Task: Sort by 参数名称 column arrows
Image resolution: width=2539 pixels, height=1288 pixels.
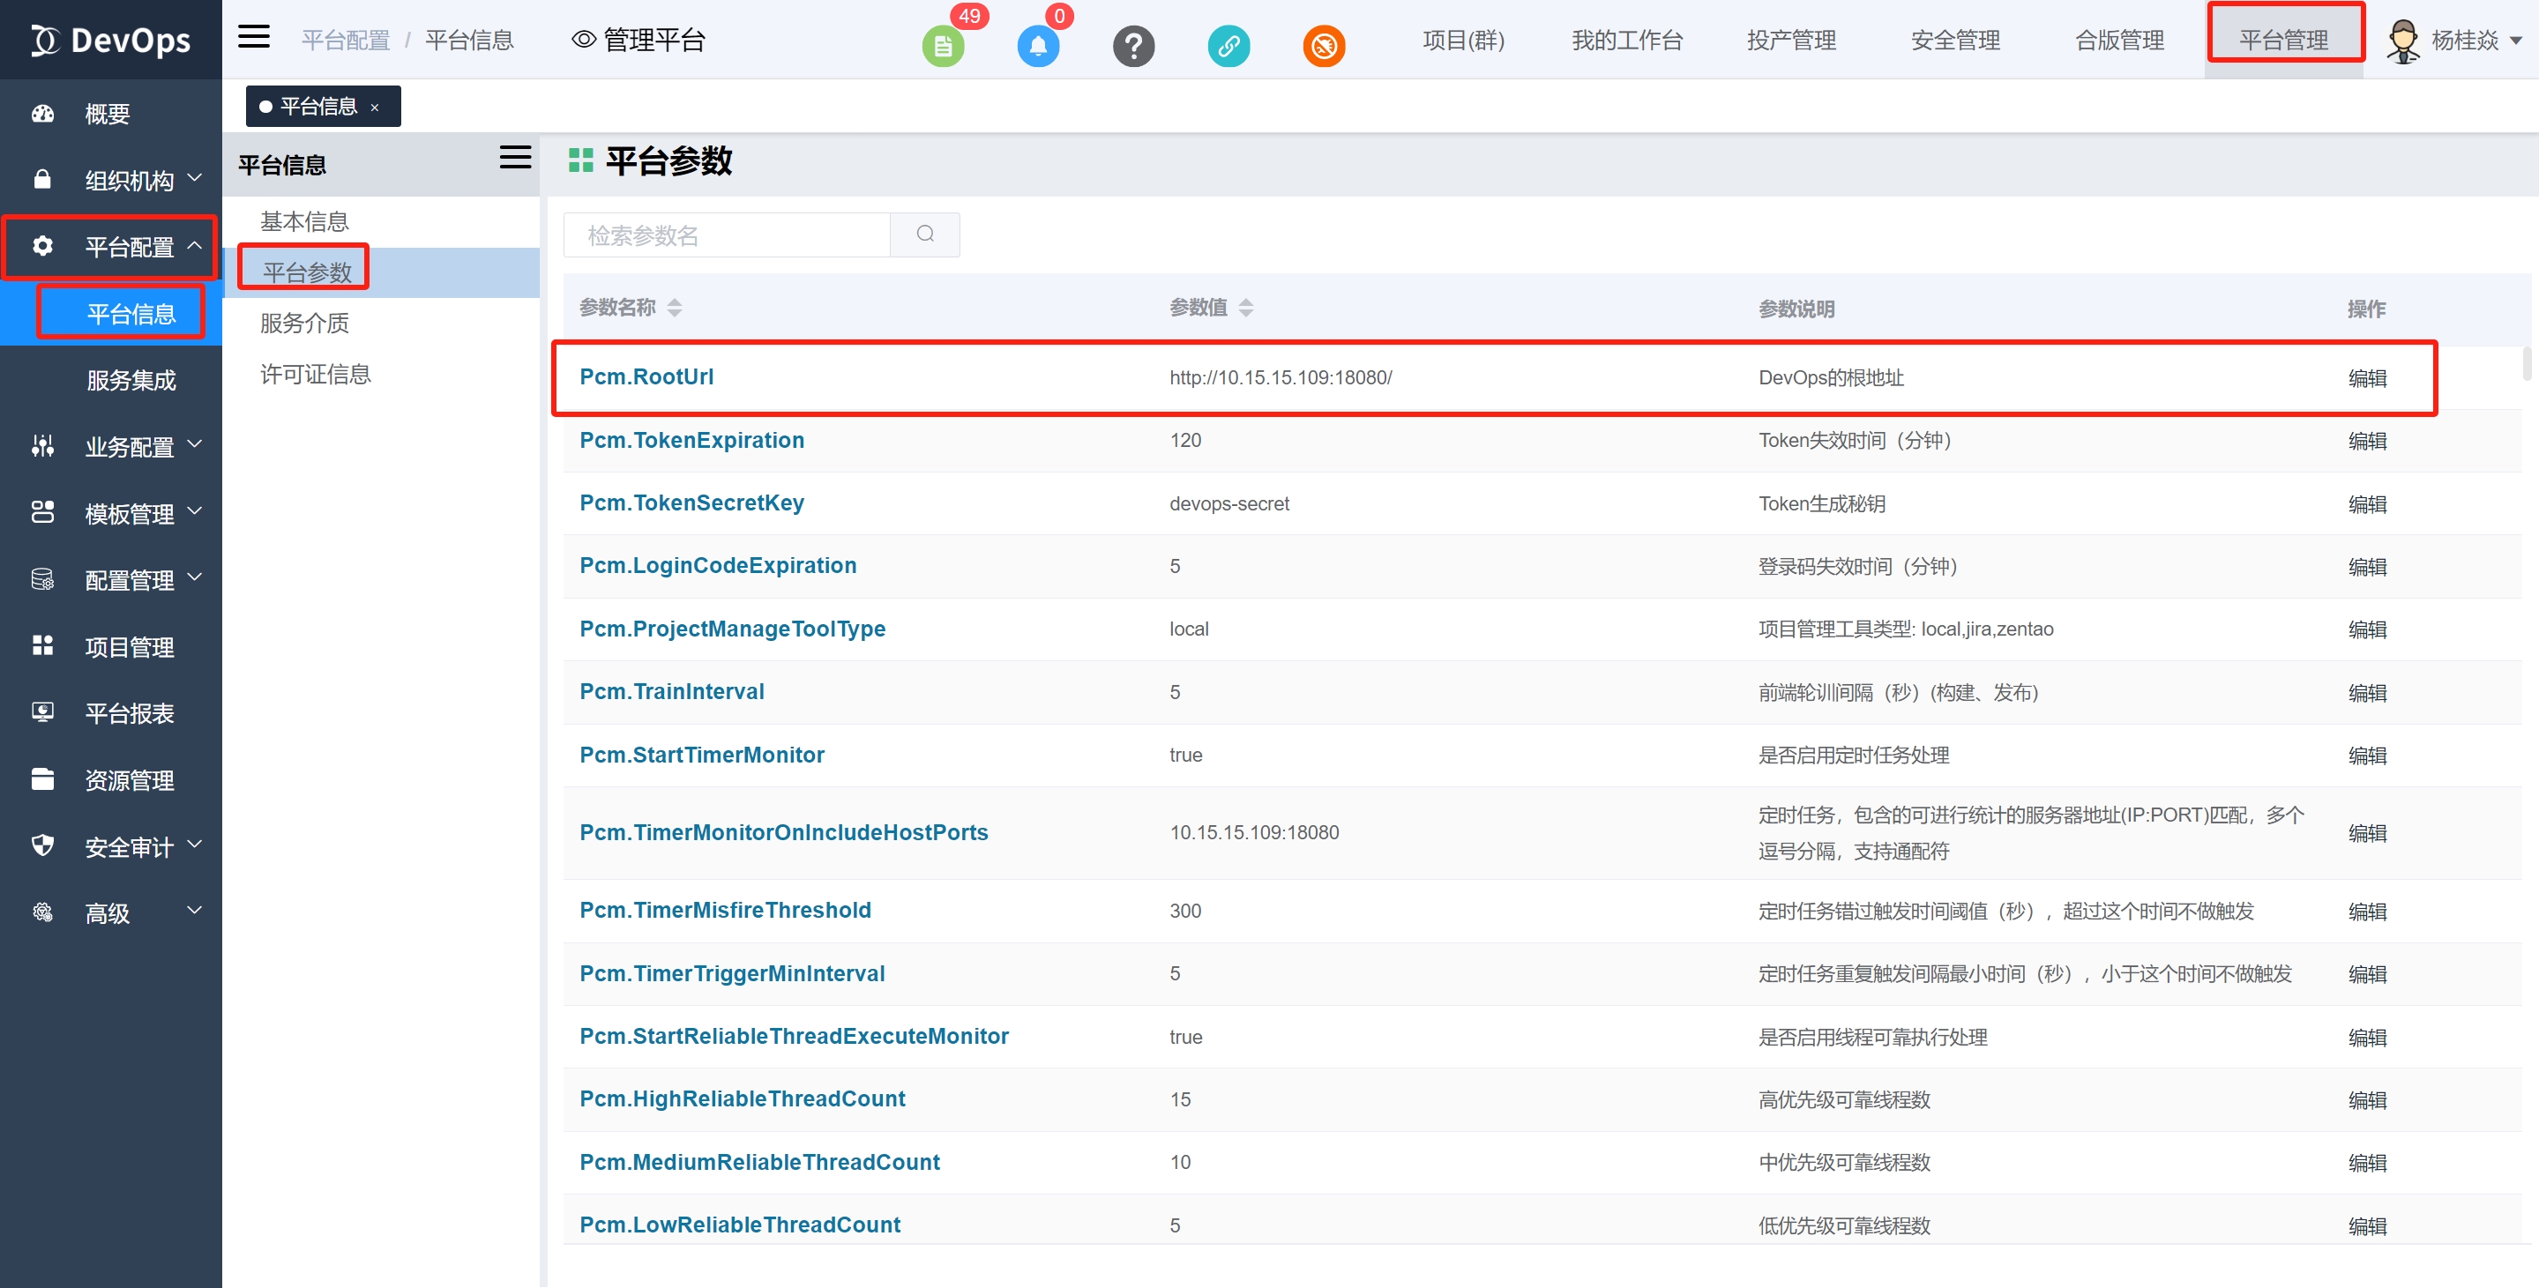Action: click(674, 308)
